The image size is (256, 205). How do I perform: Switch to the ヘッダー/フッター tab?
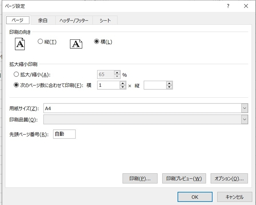(74, 20)
